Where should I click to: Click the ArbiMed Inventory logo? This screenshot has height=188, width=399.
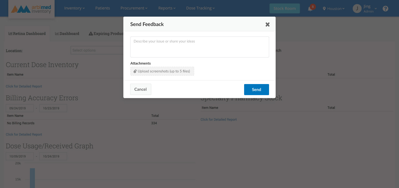31,9
